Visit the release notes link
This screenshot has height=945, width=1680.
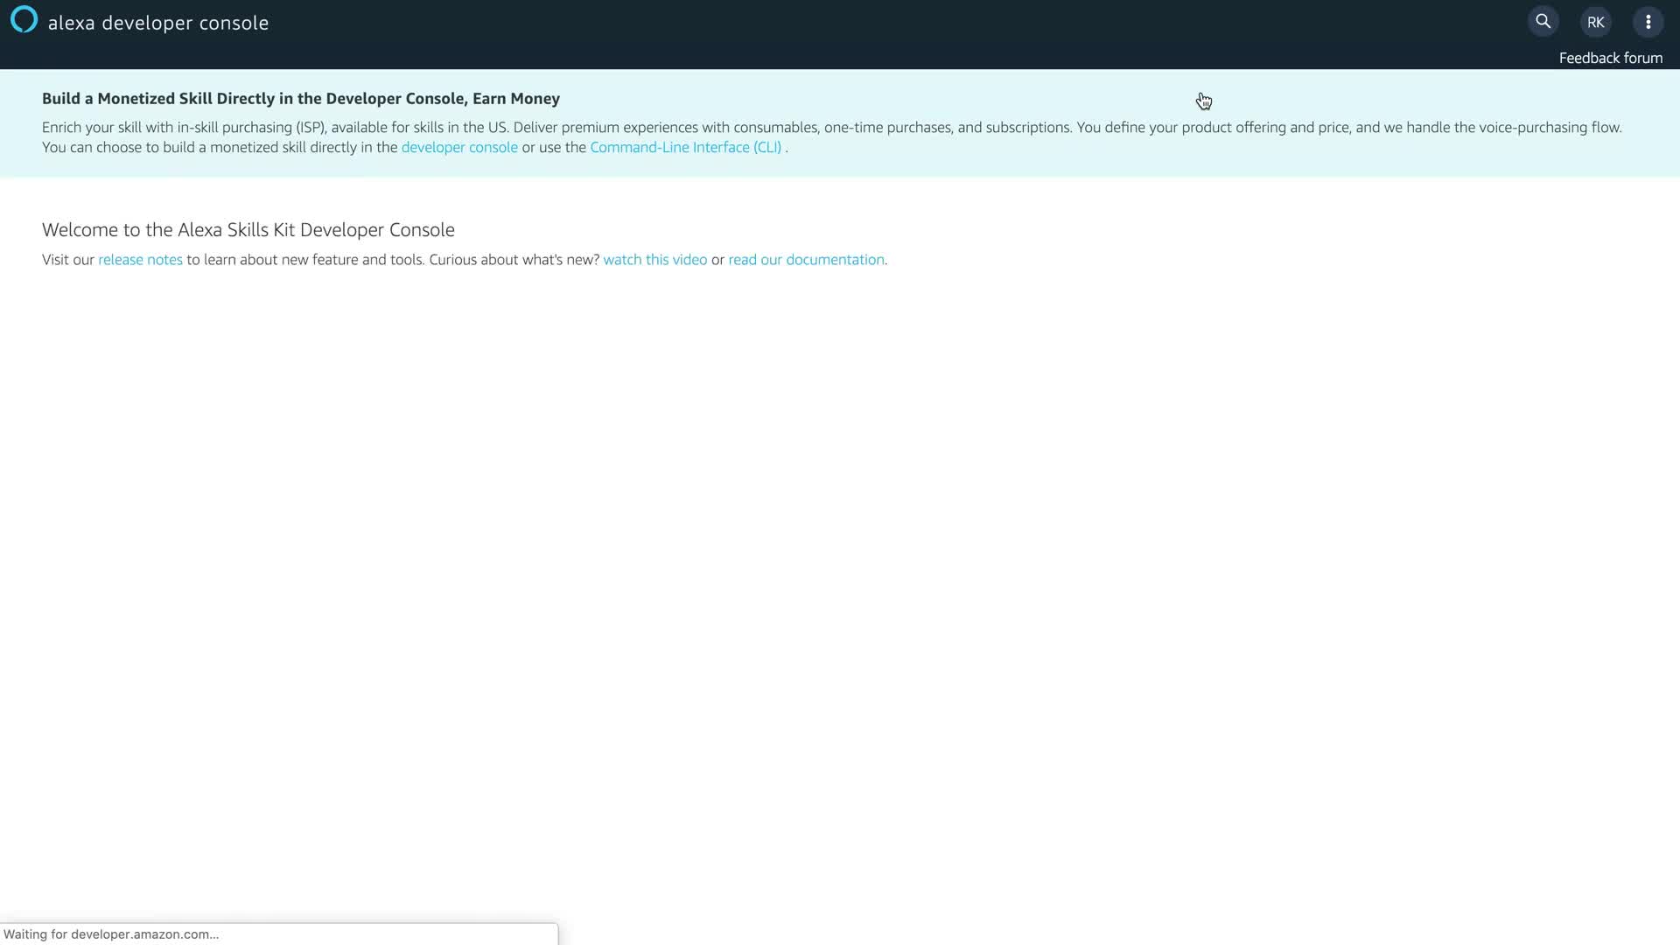tap(140, 260)
